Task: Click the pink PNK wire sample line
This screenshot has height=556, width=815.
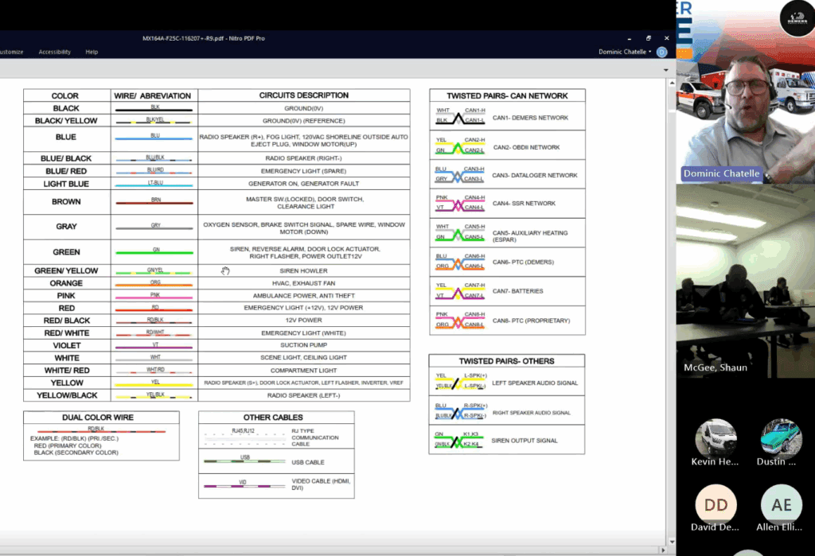Action: pos(154,297)
